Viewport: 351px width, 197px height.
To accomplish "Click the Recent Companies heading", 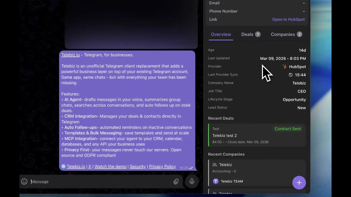I will pyautogui.click(x=226, y=154).
